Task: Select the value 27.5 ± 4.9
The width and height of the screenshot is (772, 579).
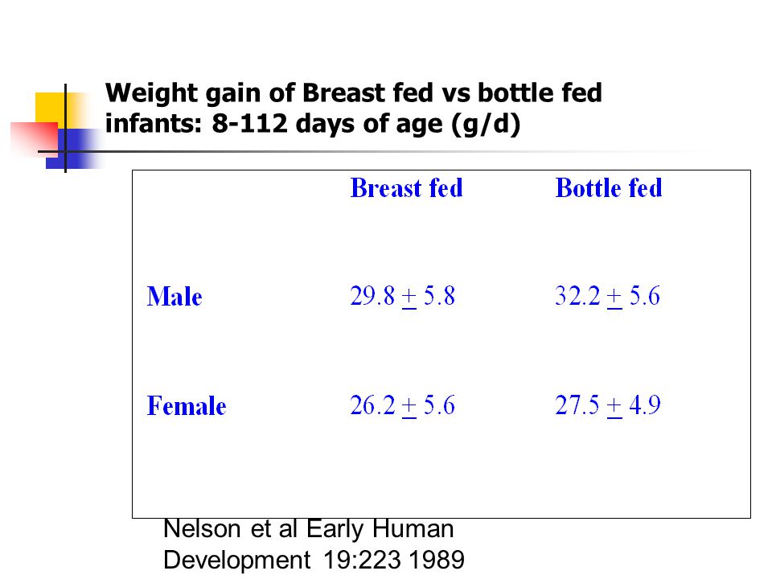Action: tap(608, 405)
